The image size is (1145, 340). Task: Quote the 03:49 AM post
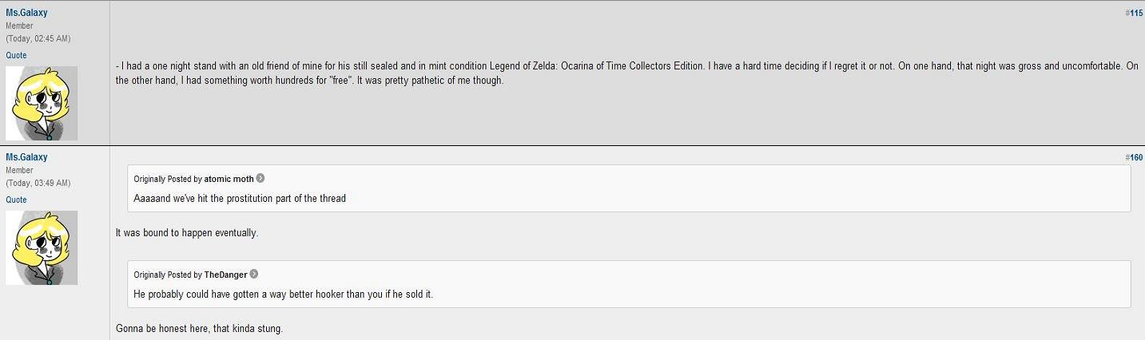pyautogui.click(x=16, y=200)
